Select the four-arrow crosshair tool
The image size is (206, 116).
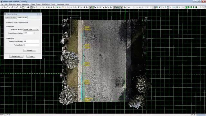(x=12, y=7)
